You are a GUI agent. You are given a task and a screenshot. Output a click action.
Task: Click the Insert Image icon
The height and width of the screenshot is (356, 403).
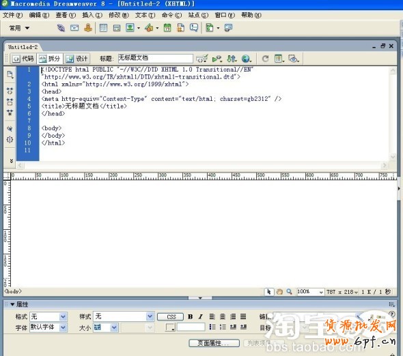coord(130,28)
